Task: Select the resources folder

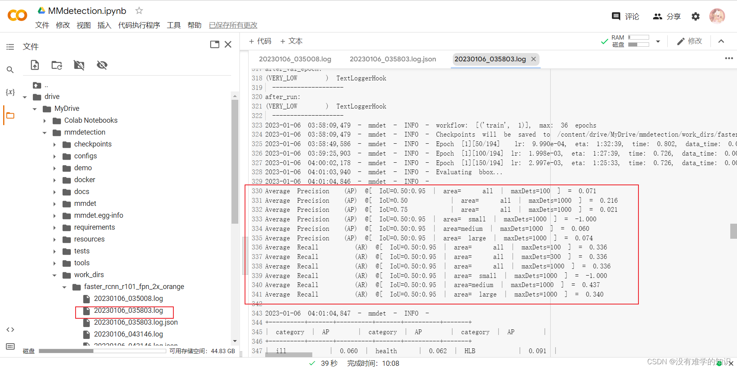Action: click(89, 239)
